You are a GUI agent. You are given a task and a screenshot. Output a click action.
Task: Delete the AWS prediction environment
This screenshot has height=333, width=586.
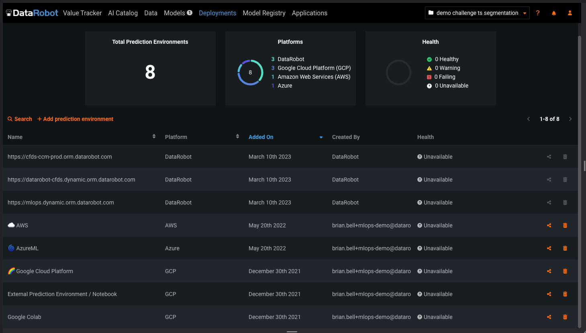pyautogui.click(x=565, y=225)
